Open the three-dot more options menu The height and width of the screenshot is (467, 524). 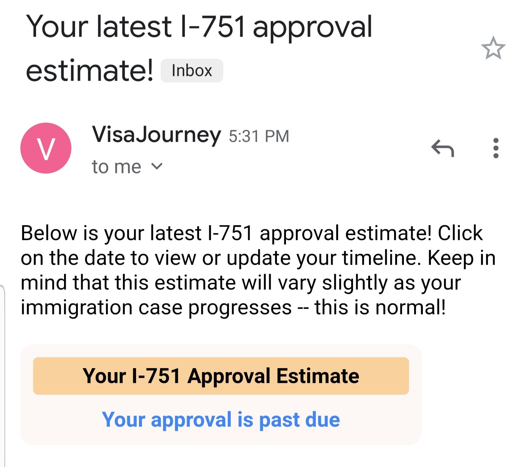pyautogui.click(x=496, y=148)
